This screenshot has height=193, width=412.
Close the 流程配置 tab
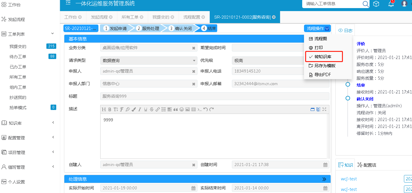pos(203,17)
